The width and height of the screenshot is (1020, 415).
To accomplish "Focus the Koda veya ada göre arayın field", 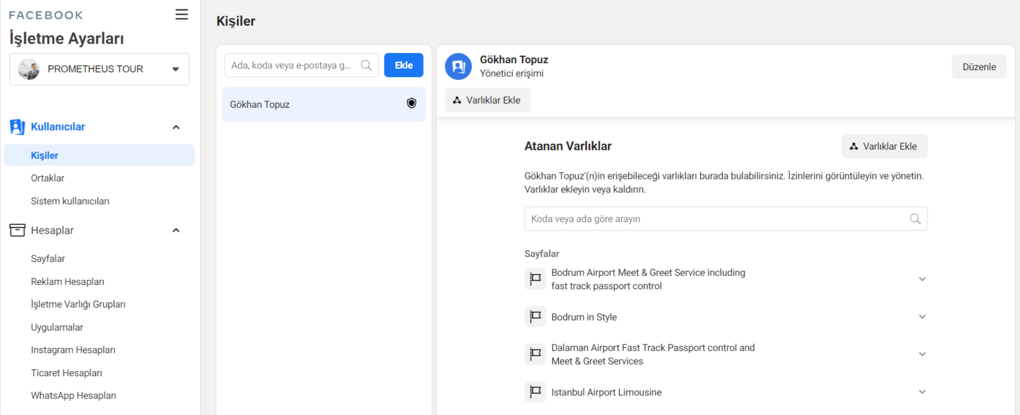I will point(726,219).
